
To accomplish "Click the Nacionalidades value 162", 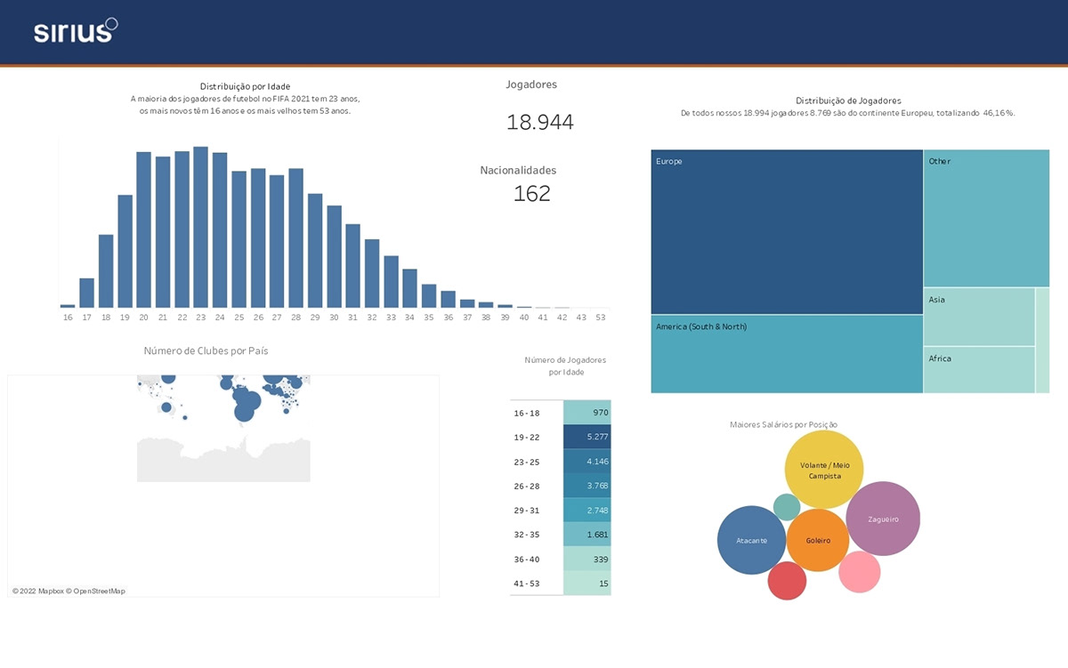I will (x=532, y=193).
